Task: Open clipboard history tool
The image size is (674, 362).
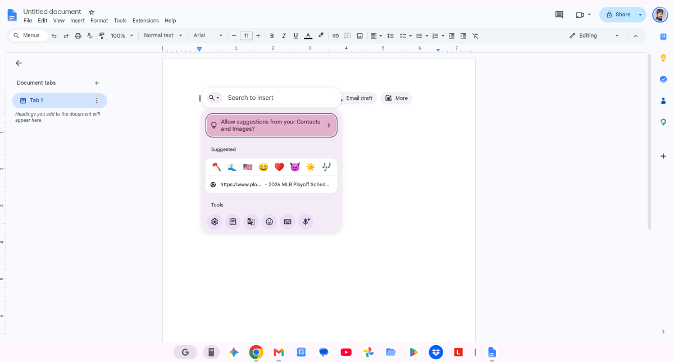Action: point(233,222)
